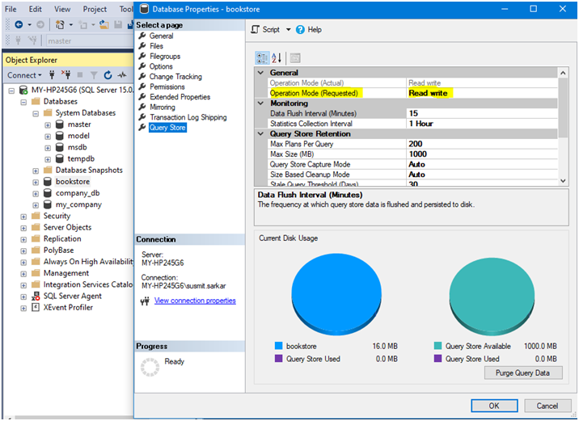Select the Options page
Image resolution: width=579 pixels, height=421 pixels.
161,66
